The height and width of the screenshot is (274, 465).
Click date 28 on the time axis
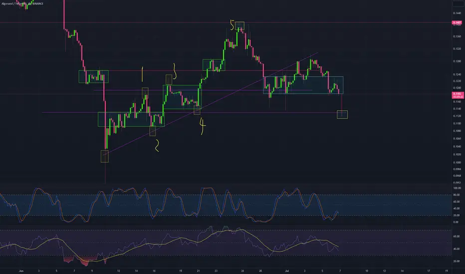tap(260, 271)
